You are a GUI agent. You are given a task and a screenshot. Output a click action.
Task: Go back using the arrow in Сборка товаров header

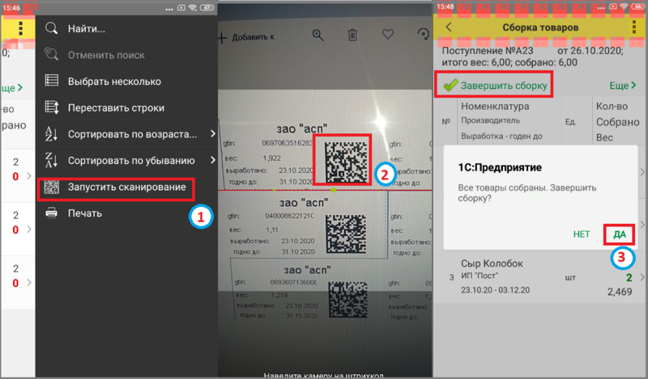coord(449,27)
